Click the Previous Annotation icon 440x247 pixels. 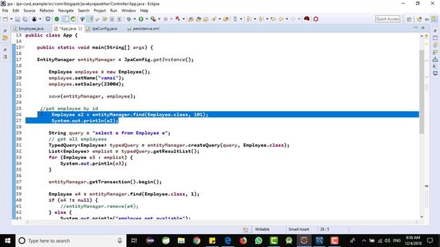point(261,19)
